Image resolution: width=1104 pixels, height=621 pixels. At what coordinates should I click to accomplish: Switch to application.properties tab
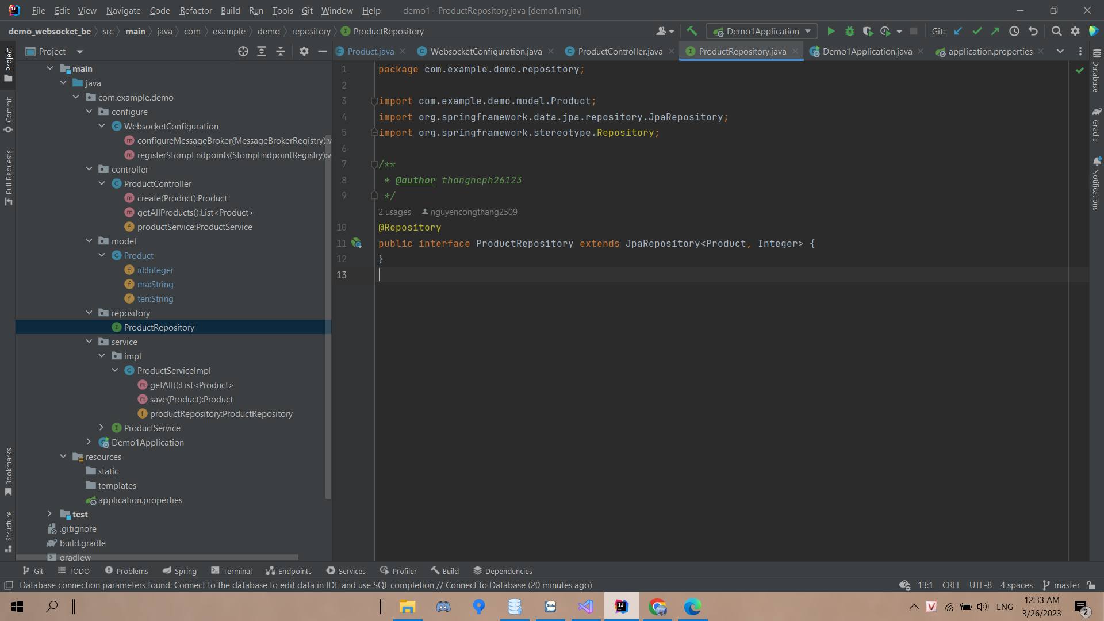tap(990, 52)
